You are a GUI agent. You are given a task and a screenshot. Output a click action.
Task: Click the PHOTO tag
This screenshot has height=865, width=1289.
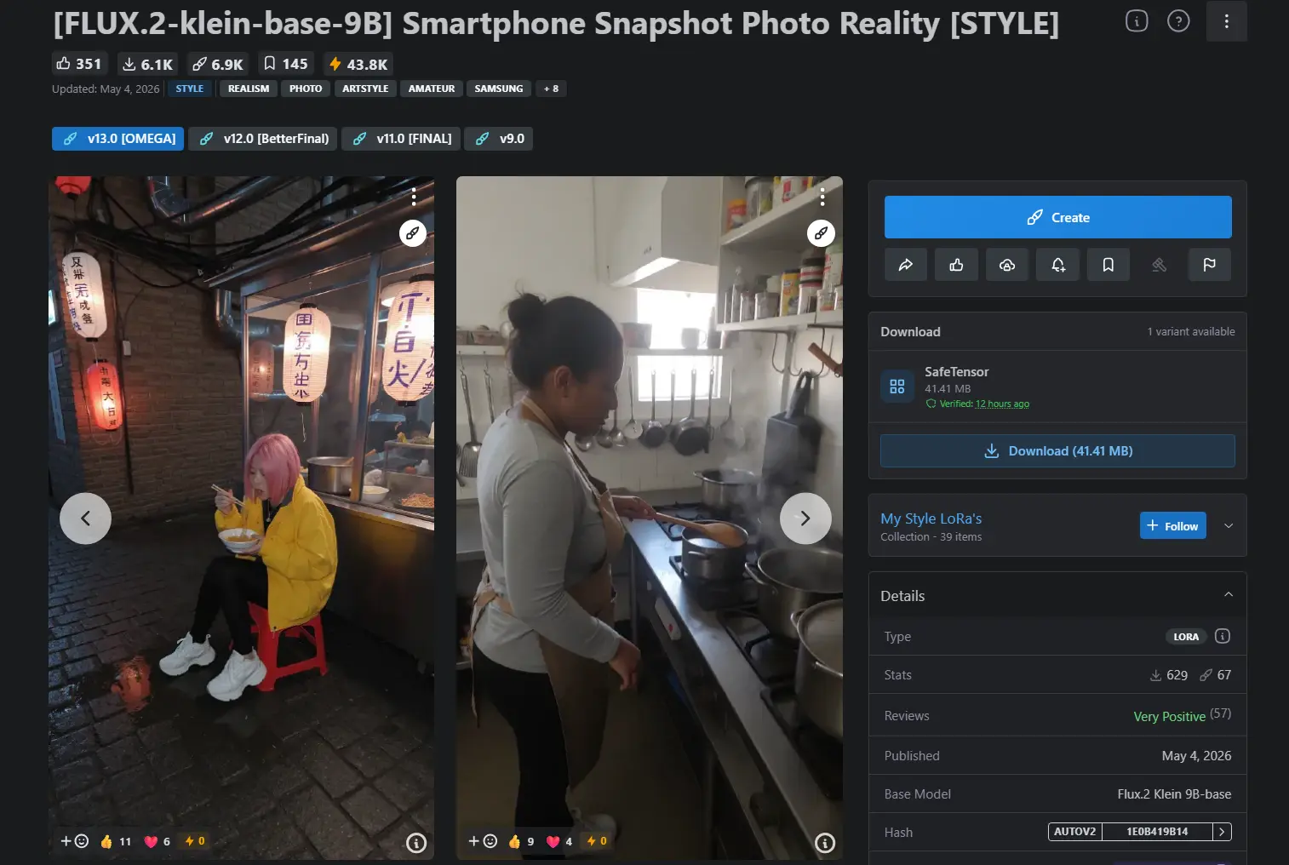(306, 89)
